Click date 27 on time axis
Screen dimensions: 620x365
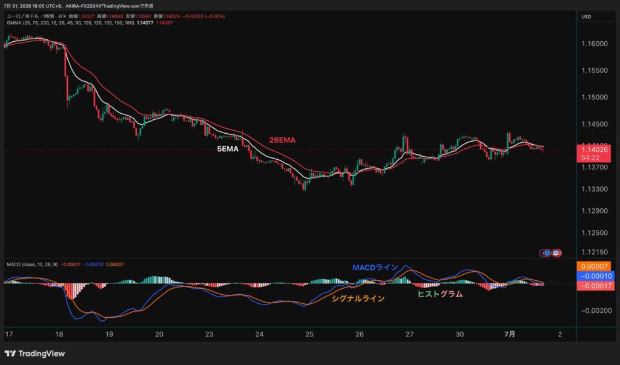click(409, 335)
